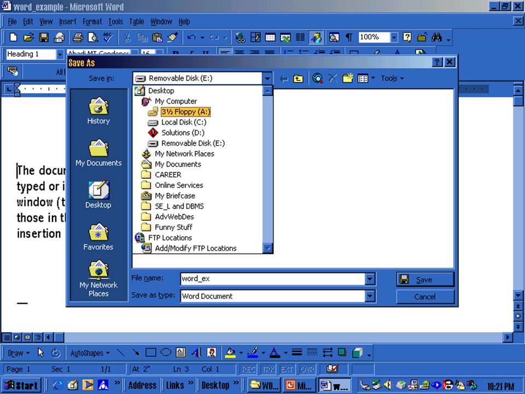Viewport: 525px width, 394px height.
Task: Click the New Blank Document icon
Action: click(13, 37)
